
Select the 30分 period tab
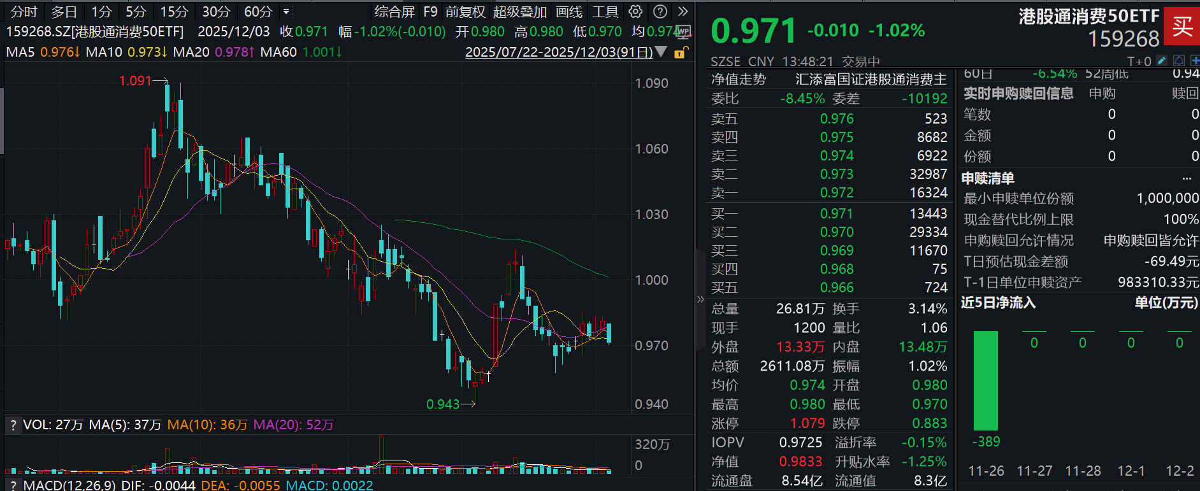click(216, 11)
